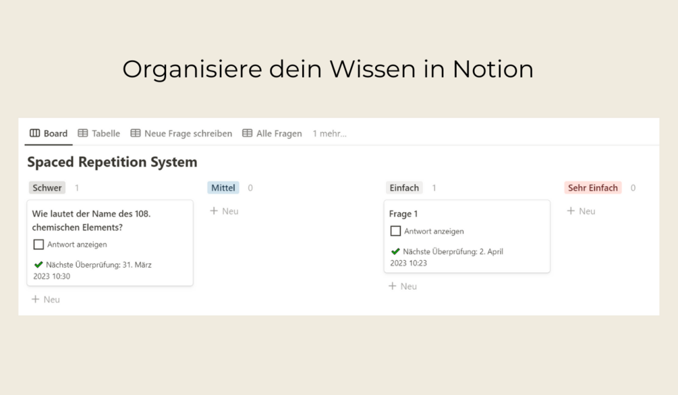Image resolution: width=678 pixels, height=395 pixels.
Task: Click the green checkmark next to 2. April review
Action: [395, 251]
